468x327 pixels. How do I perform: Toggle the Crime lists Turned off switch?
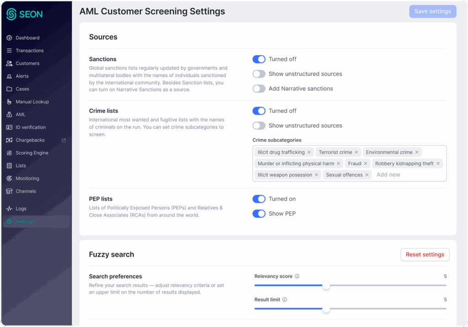tap(259, 111)
